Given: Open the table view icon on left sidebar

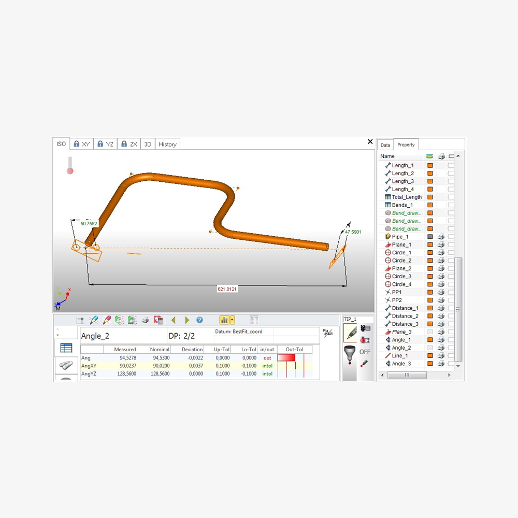Looking at the screenshot, I should coord(66,348).
